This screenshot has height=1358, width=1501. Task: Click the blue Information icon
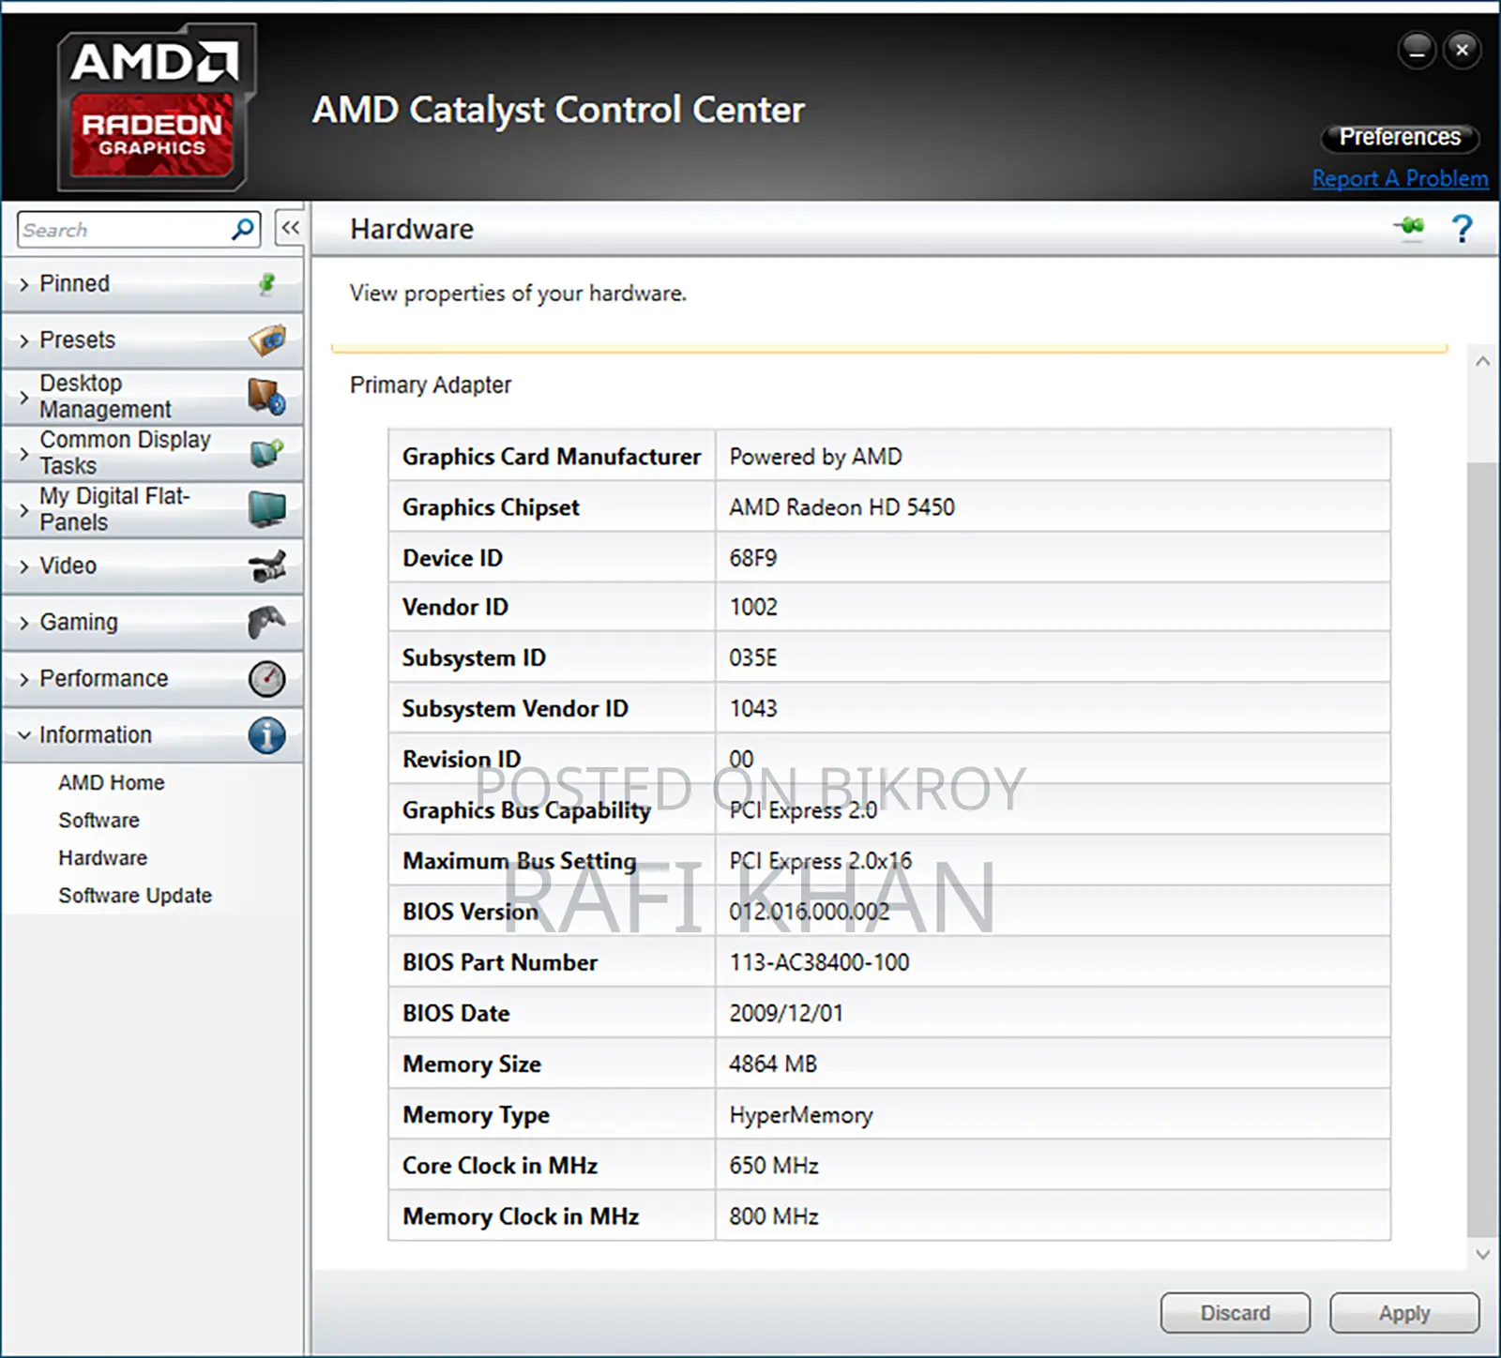click(267, 735)
